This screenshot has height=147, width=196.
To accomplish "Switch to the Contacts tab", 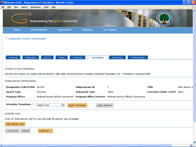I will [x=77, y=58].
